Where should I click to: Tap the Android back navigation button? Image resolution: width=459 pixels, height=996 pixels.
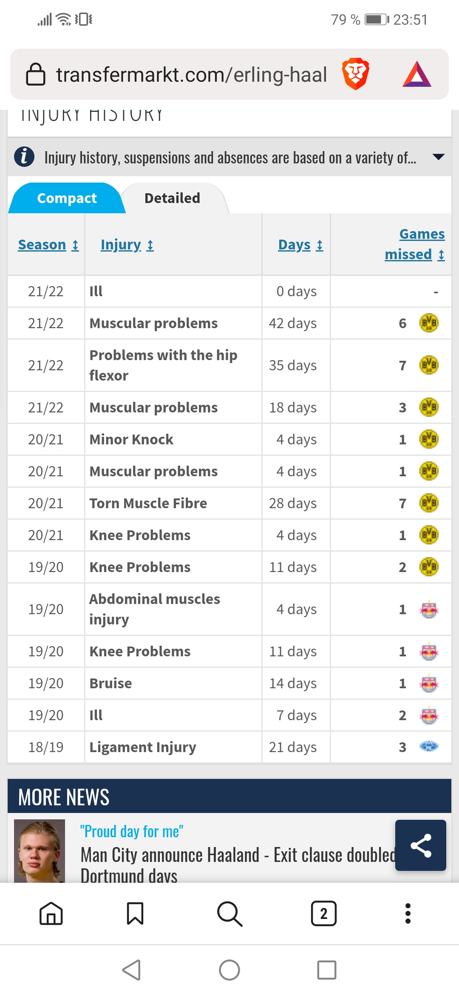coord(132,970)
